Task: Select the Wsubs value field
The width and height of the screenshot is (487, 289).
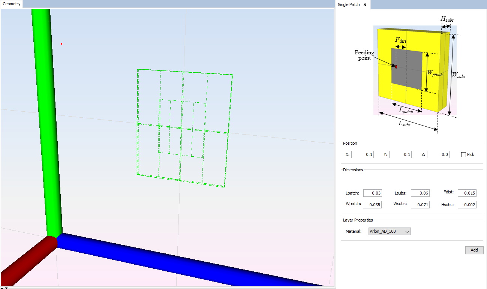Action: click(x=420, y=205)
